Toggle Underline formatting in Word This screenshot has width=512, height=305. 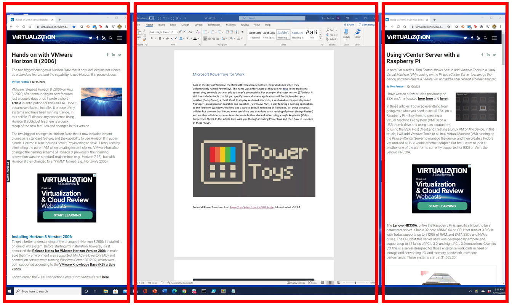tap(160, 38)
